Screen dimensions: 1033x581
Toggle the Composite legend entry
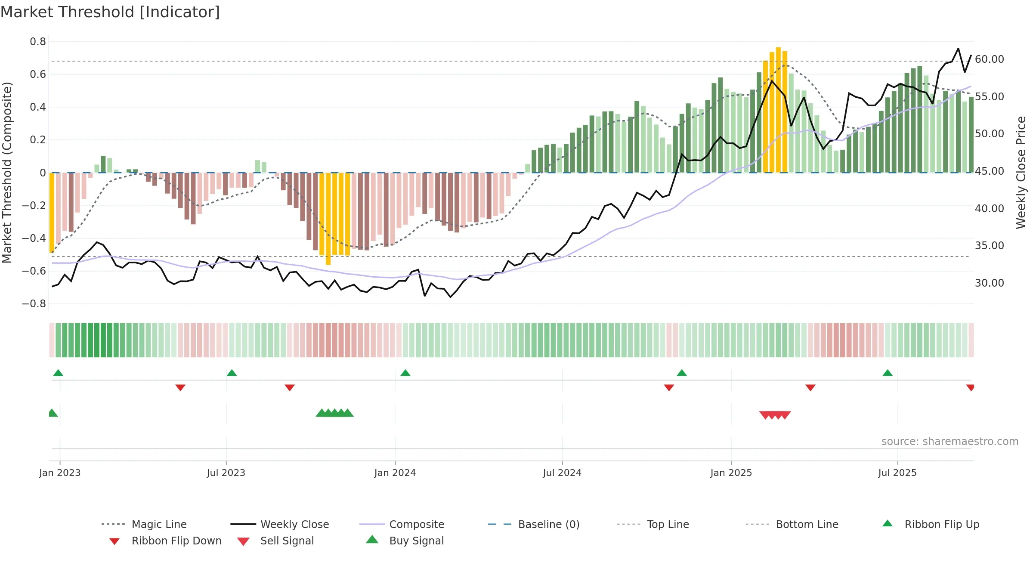point(402,524)
